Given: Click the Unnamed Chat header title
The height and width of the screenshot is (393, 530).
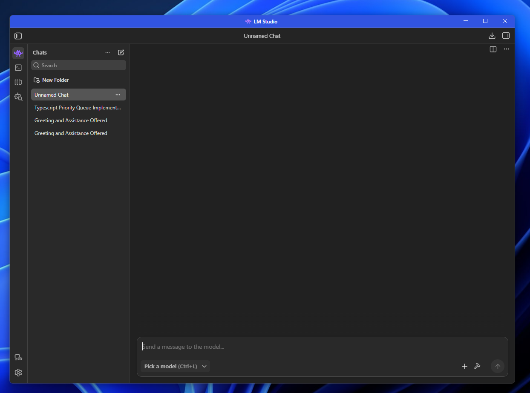Looking at the screenshot, I should click(x=262, y=36).
